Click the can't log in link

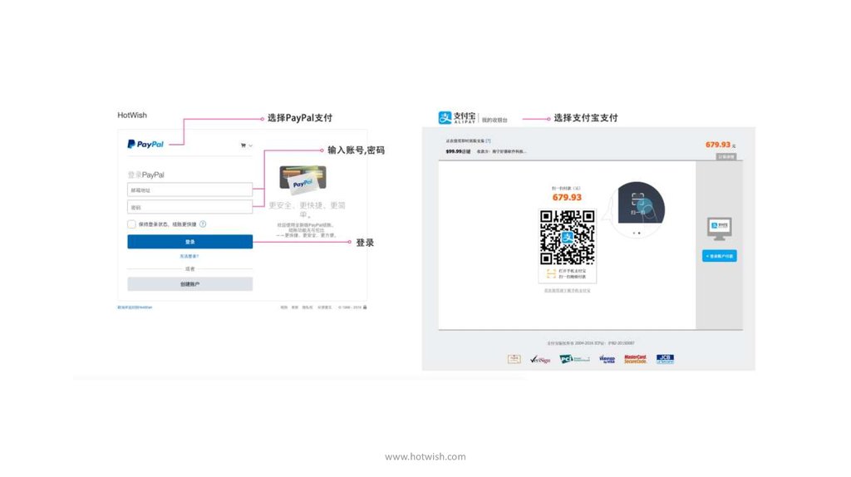(189, 256)
